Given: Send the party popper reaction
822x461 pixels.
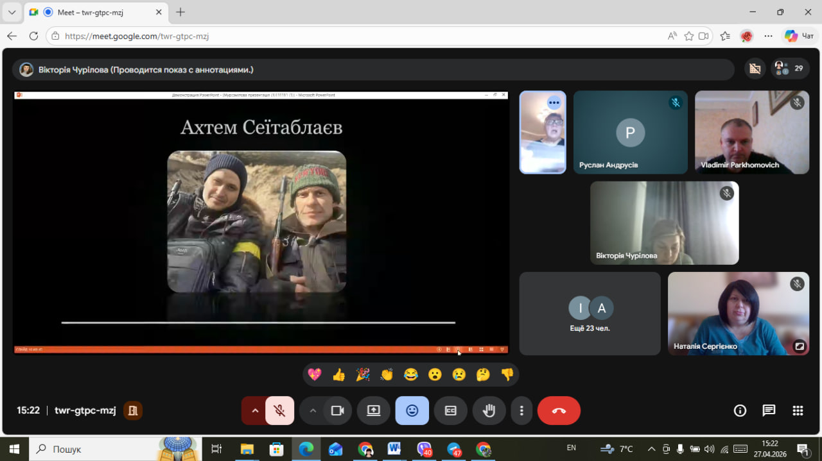Looking at the screenshot, I should tap(363, 375).
